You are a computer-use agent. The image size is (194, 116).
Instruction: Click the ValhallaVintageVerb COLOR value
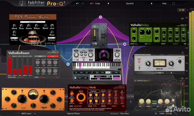point(94,106)
